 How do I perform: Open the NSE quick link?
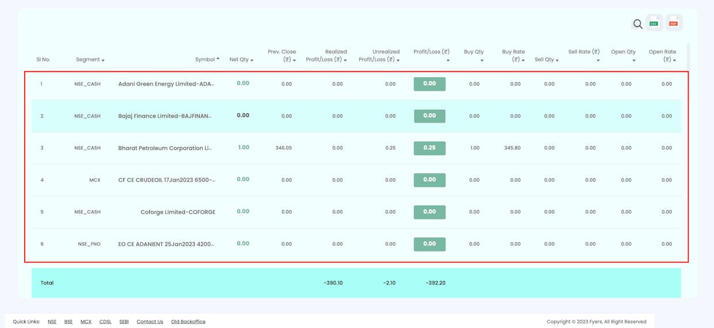[x=52, y=322]
